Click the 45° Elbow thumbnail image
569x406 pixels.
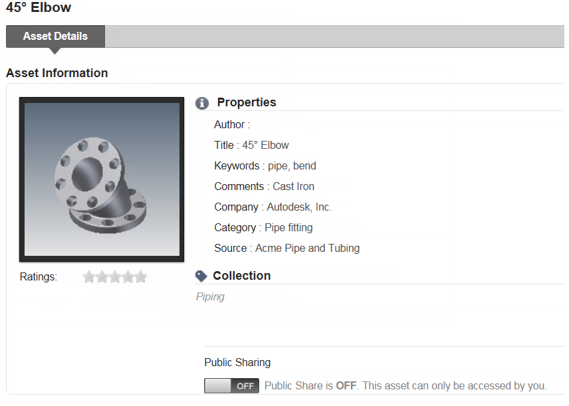point(102,179)
